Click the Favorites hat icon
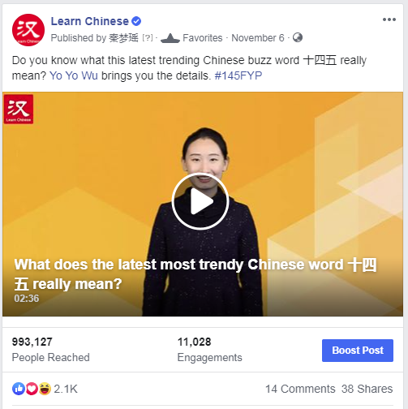The width and height of the screenshot is (408, 409). click(x=170, y=38)
